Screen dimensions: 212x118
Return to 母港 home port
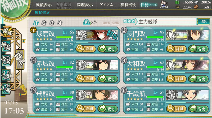(x=20, y=60)
